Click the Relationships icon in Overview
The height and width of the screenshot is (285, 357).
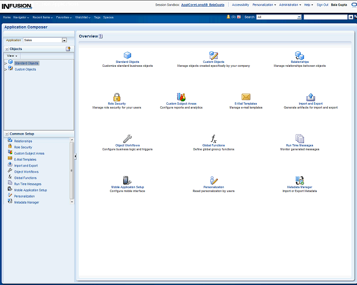click(x=300, y=55)
